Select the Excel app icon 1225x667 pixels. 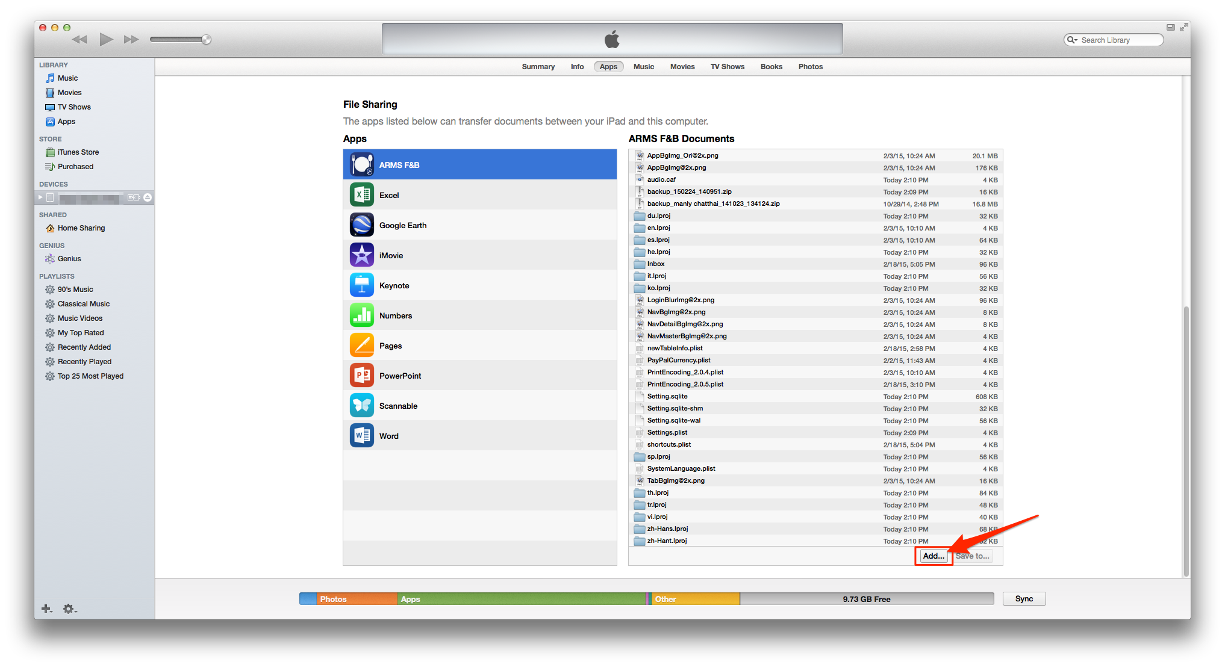point(361,195)
